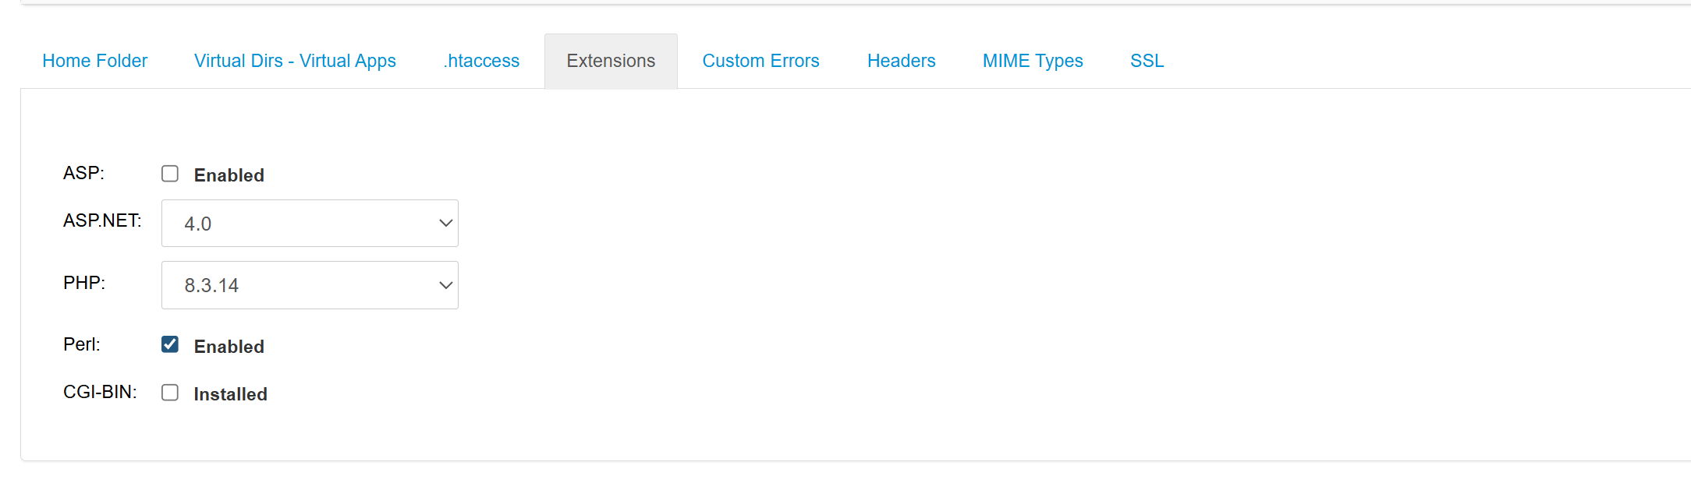Click the Enabled label beside ASP

point(229,175)
